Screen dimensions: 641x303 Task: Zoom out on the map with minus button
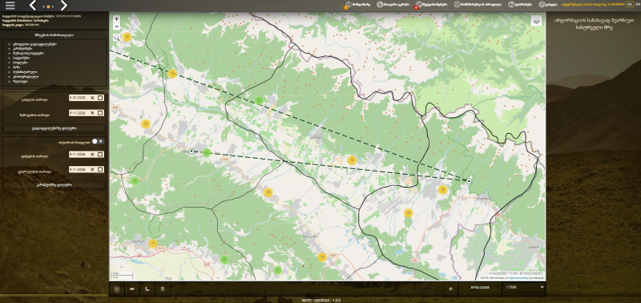click(116, 26)
